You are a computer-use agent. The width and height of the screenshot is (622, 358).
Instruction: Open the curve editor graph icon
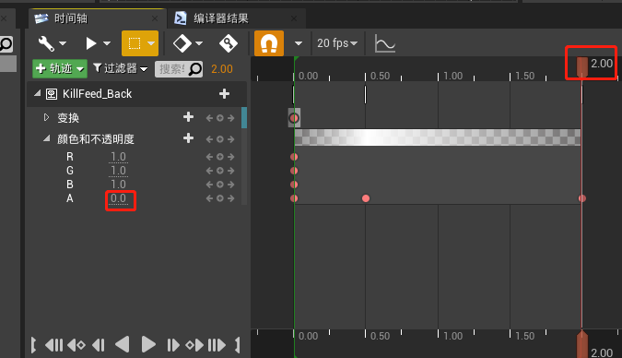385,43
